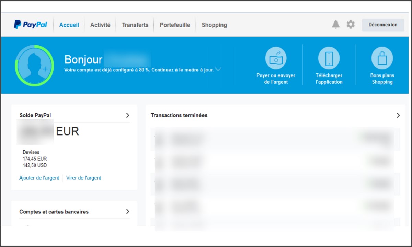Click the Solde PayPal heading
Screen dimensions: 412x247
pyautogui.click(x=35, y=115)
